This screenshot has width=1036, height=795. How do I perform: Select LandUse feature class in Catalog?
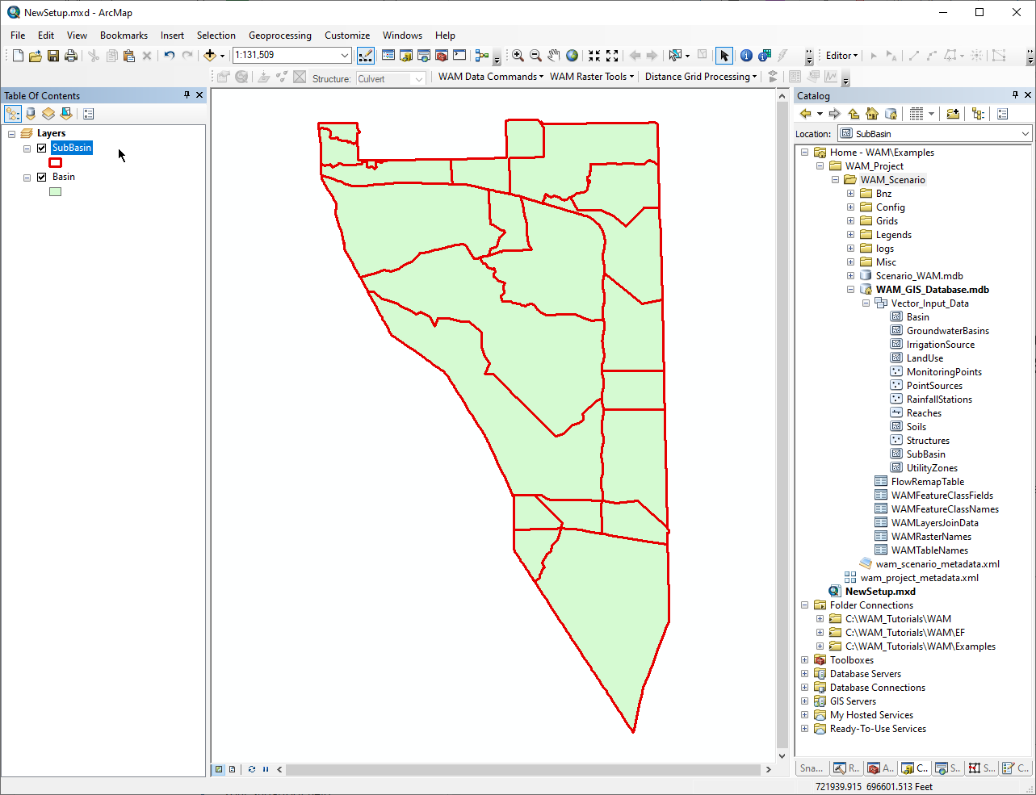[x=925, y=358]
